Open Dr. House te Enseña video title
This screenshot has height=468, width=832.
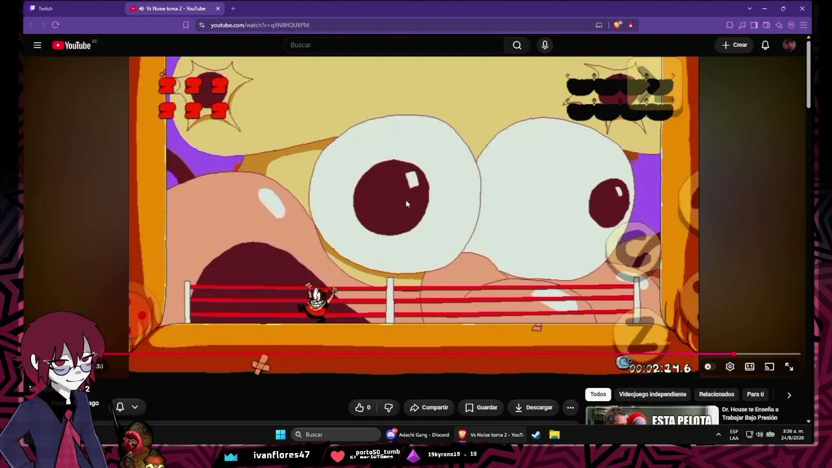(x=750, y=414)
